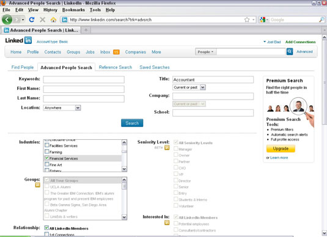Check the Fine Art industry
This screenshot has height=237, width=327.
point(47,164)
